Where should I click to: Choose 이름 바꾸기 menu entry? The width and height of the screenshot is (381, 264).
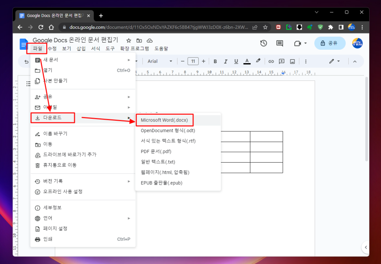pyautogui.click(x=83, y=134)
